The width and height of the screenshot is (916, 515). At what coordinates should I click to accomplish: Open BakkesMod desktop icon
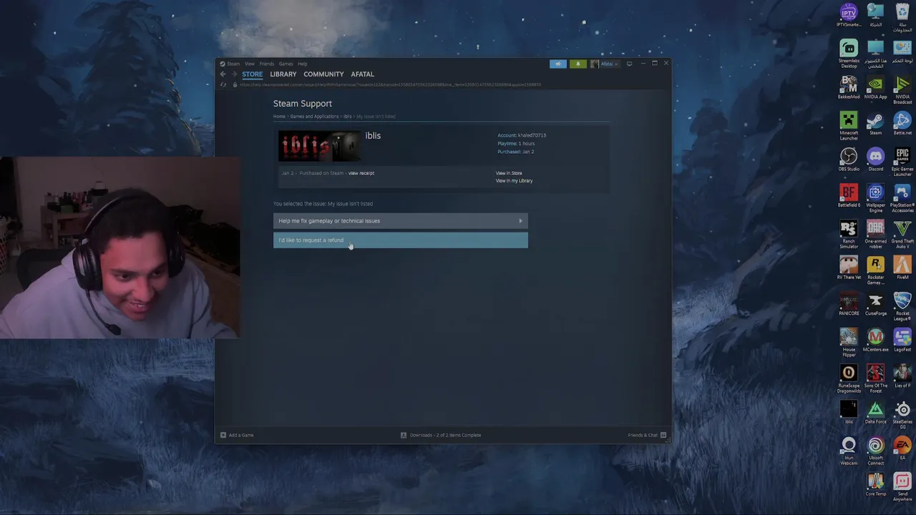(849, 87)
